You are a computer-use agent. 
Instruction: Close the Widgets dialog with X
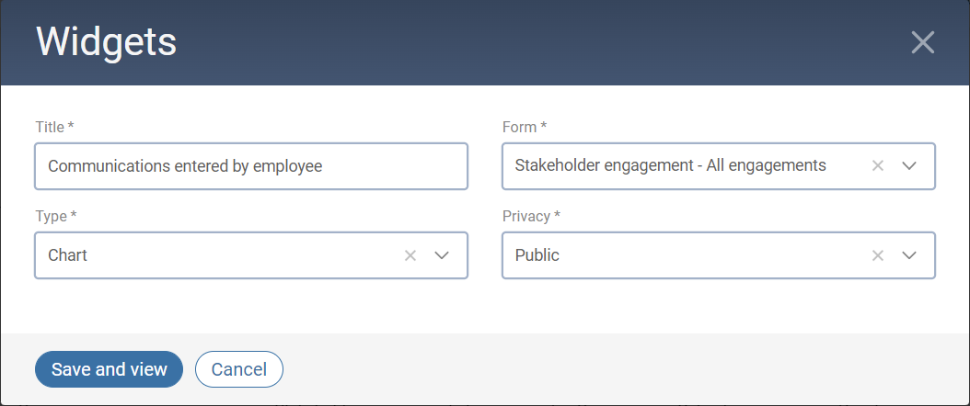coord(922,42)
